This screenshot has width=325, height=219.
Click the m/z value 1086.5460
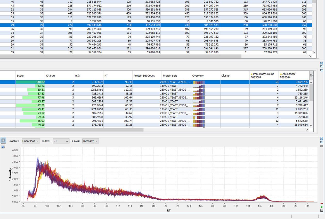click(x=97, y=90)
